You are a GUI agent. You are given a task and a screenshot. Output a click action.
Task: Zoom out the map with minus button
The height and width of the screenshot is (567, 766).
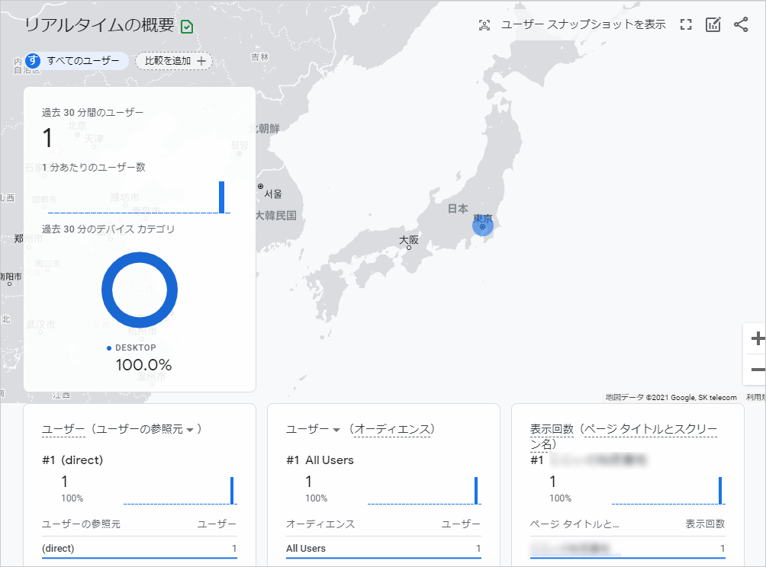757,370
